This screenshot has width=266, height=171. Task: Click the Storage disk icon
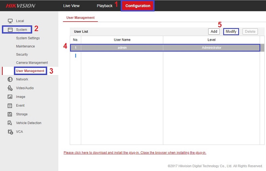tap(10, 114)
